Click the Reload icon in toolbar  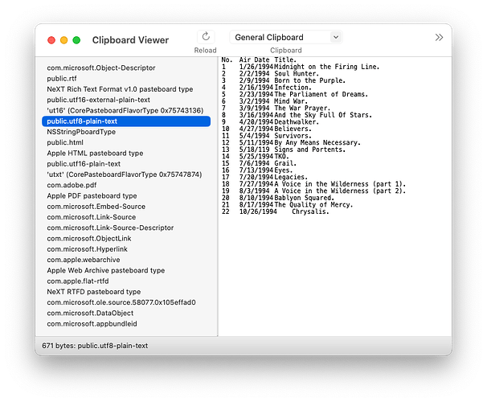tap(205, 37)
